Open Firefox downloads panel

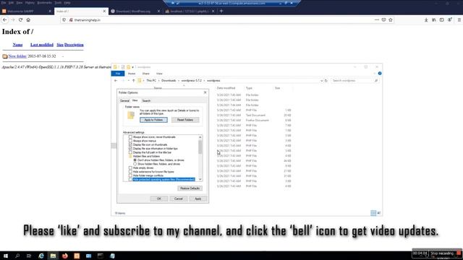click(426, 19)
